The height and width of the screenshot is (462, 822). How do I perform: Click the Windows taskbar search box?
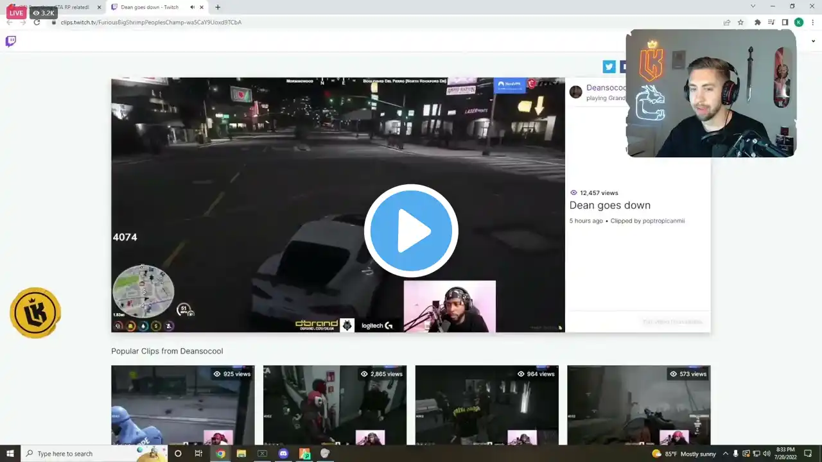(x=93, y=454)
